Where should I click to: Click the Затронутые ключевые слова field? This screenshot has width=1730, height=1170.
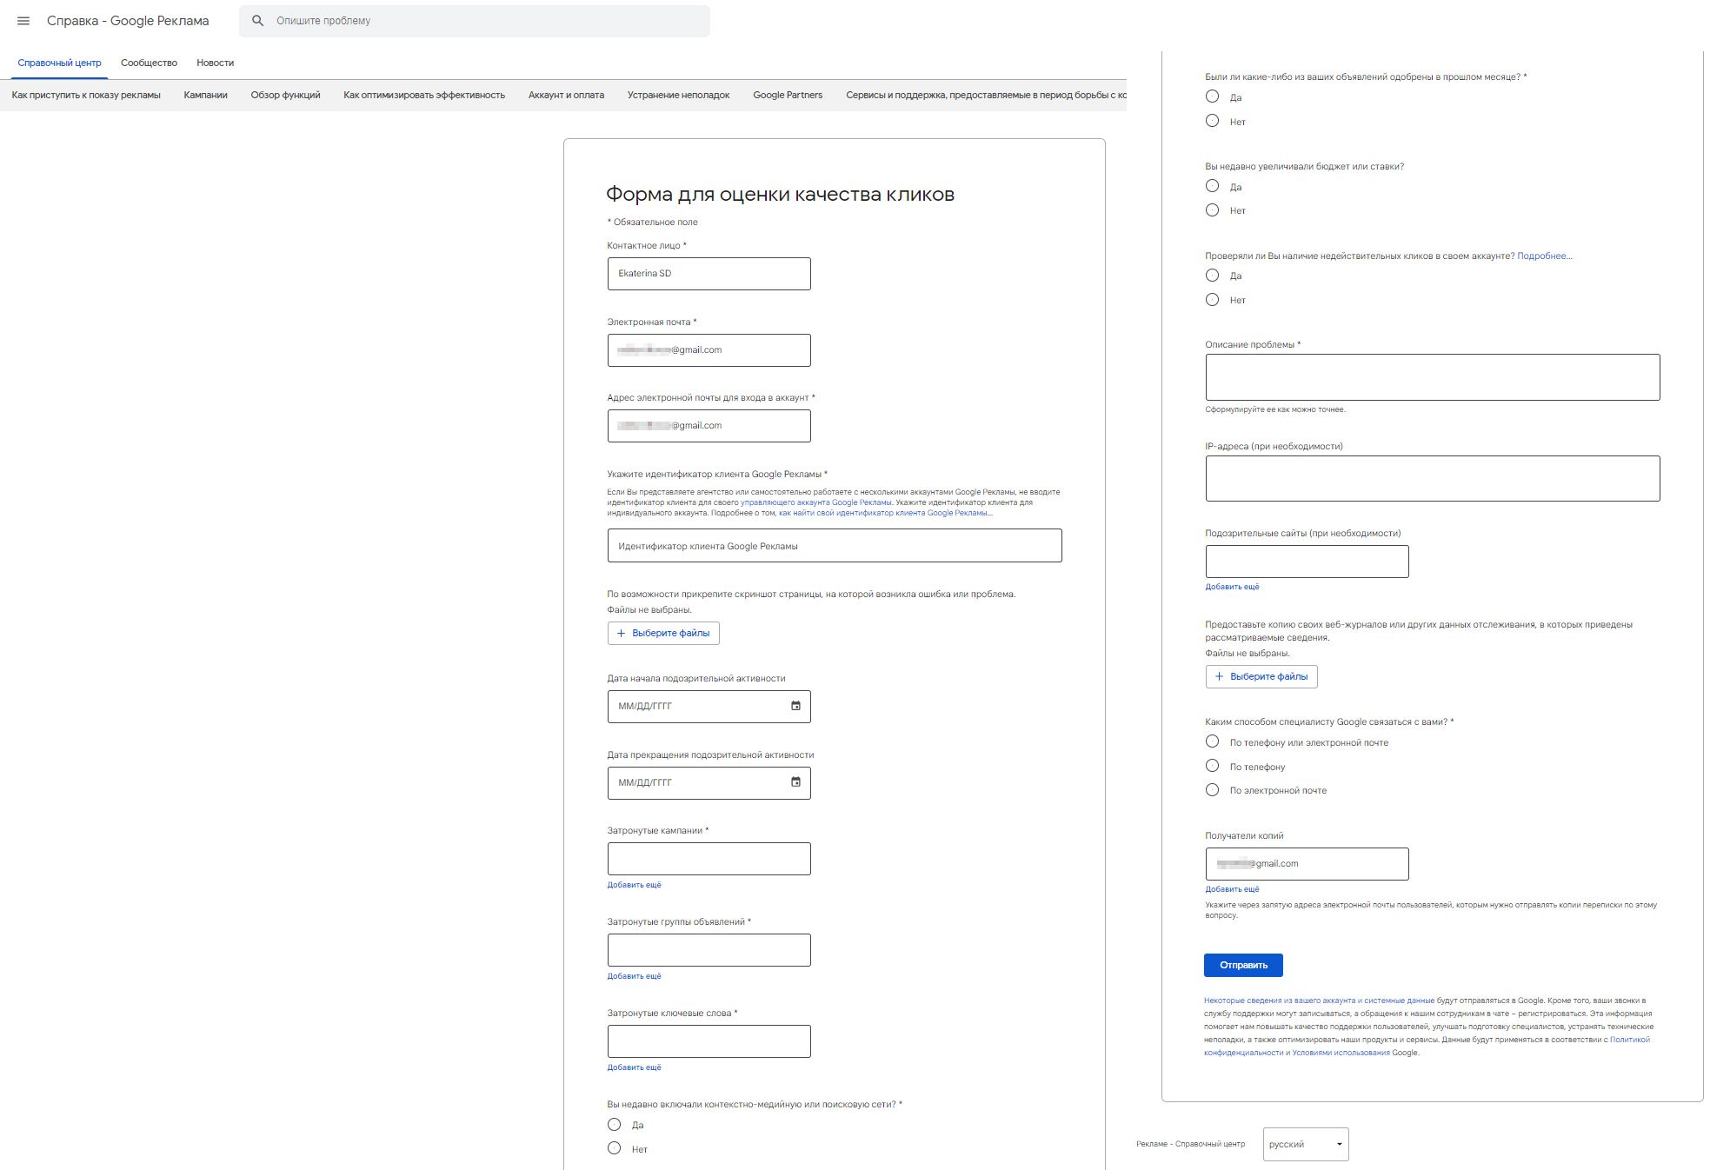pyautogui.click(x=709, y=1041)
